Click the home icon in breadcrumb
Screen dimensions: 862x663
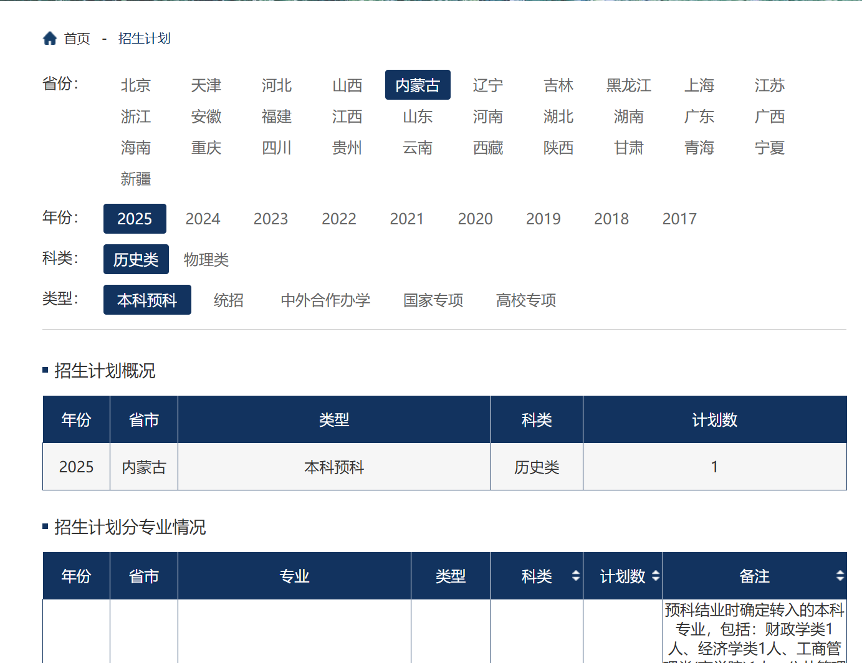point(50,39)
